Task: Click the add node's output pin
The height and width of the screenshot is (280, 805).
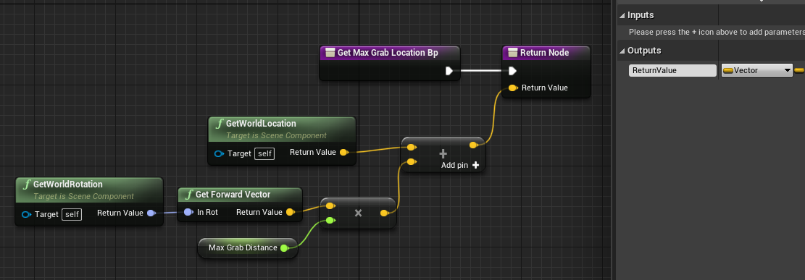Action: tap(474, 145)
